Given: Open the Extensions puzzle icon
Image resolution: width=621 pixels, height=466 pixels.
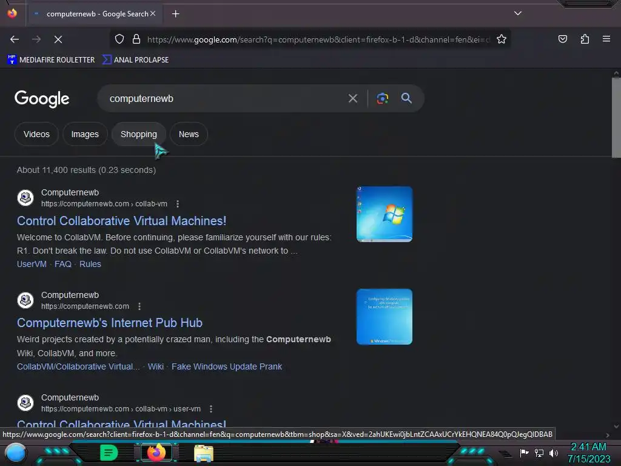Looking at the screenshot, I should click(x=585, y=39).
